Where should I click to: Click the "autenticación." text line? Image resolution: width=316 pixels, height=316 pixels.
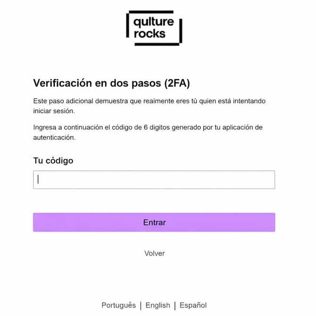[x=54, y=138]
